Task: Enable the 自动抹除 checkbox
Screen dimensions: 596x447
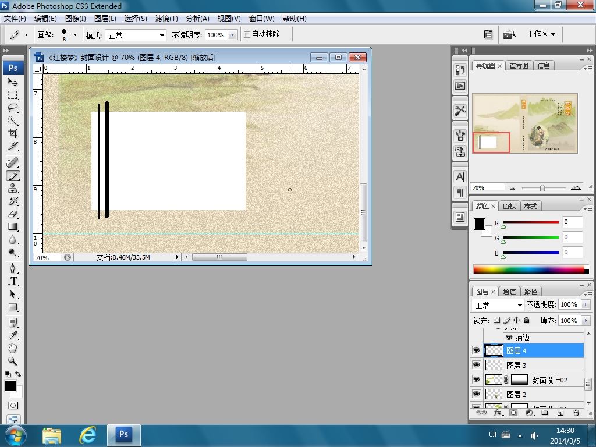Action: click(247, 34)
